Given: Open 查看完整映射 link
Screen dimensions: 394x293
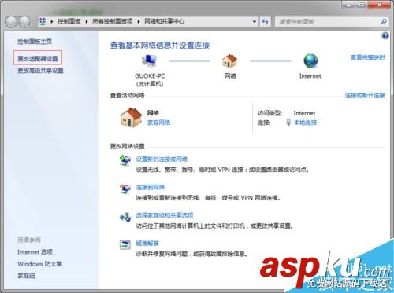Looking at the screenshot, I should 367,57.
